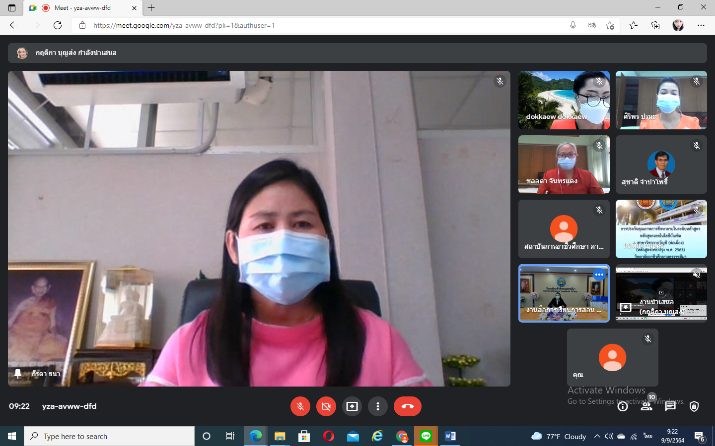Select the dokkaew dokkaew video tile
This screenshot has height=446, width=715.
coord(564,100)
